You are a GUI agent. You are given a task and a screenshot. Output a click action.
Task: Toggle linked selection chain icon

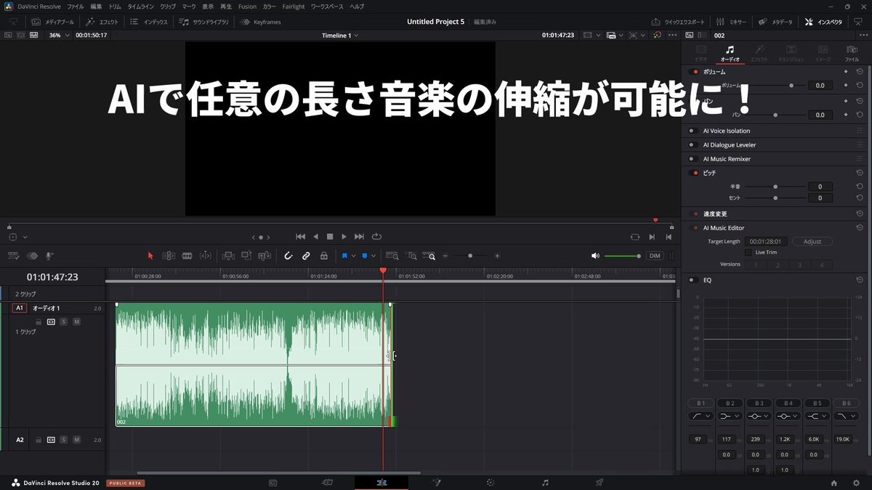[306, 256]
